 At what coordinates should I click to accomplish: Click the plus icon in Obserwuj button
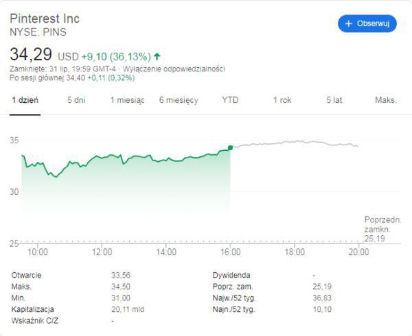349,23
